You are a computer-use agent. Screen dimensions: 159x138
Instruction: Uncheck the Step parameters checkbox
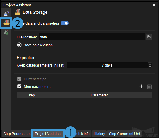click(x=19, y=86)
